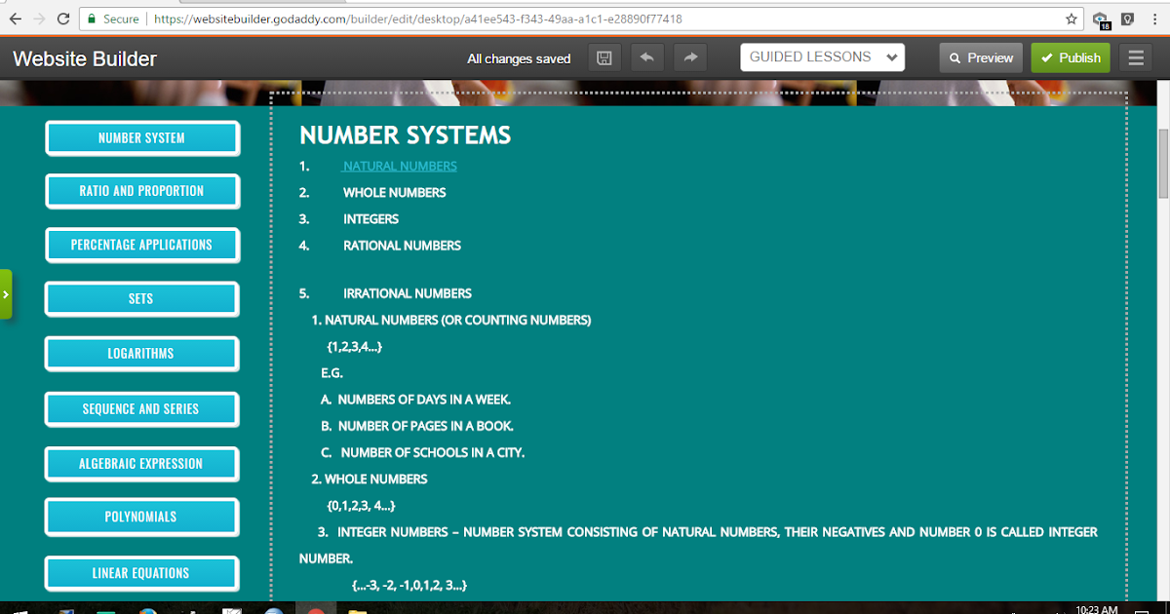Click the Preview button
Viewport: 1170px width, 614px height.
(x=980, y=57)
